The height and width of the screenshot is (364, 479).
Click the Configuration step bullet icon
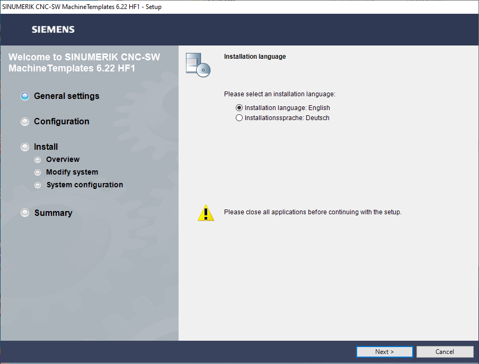[25, 122]
